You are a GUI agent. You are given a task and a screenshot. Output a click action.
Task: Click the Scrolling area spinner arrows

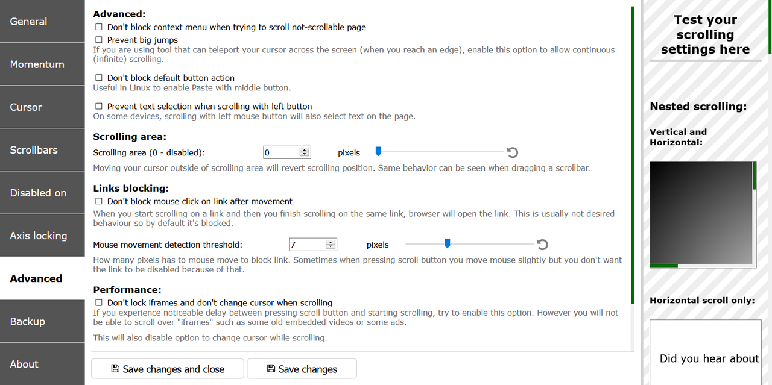[x=305, y=152]
